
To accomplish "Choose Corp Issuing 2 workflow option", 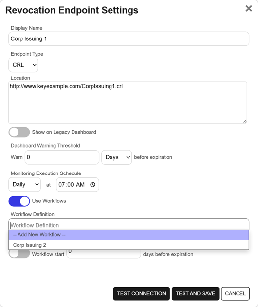I will click(x=129, y=245).
